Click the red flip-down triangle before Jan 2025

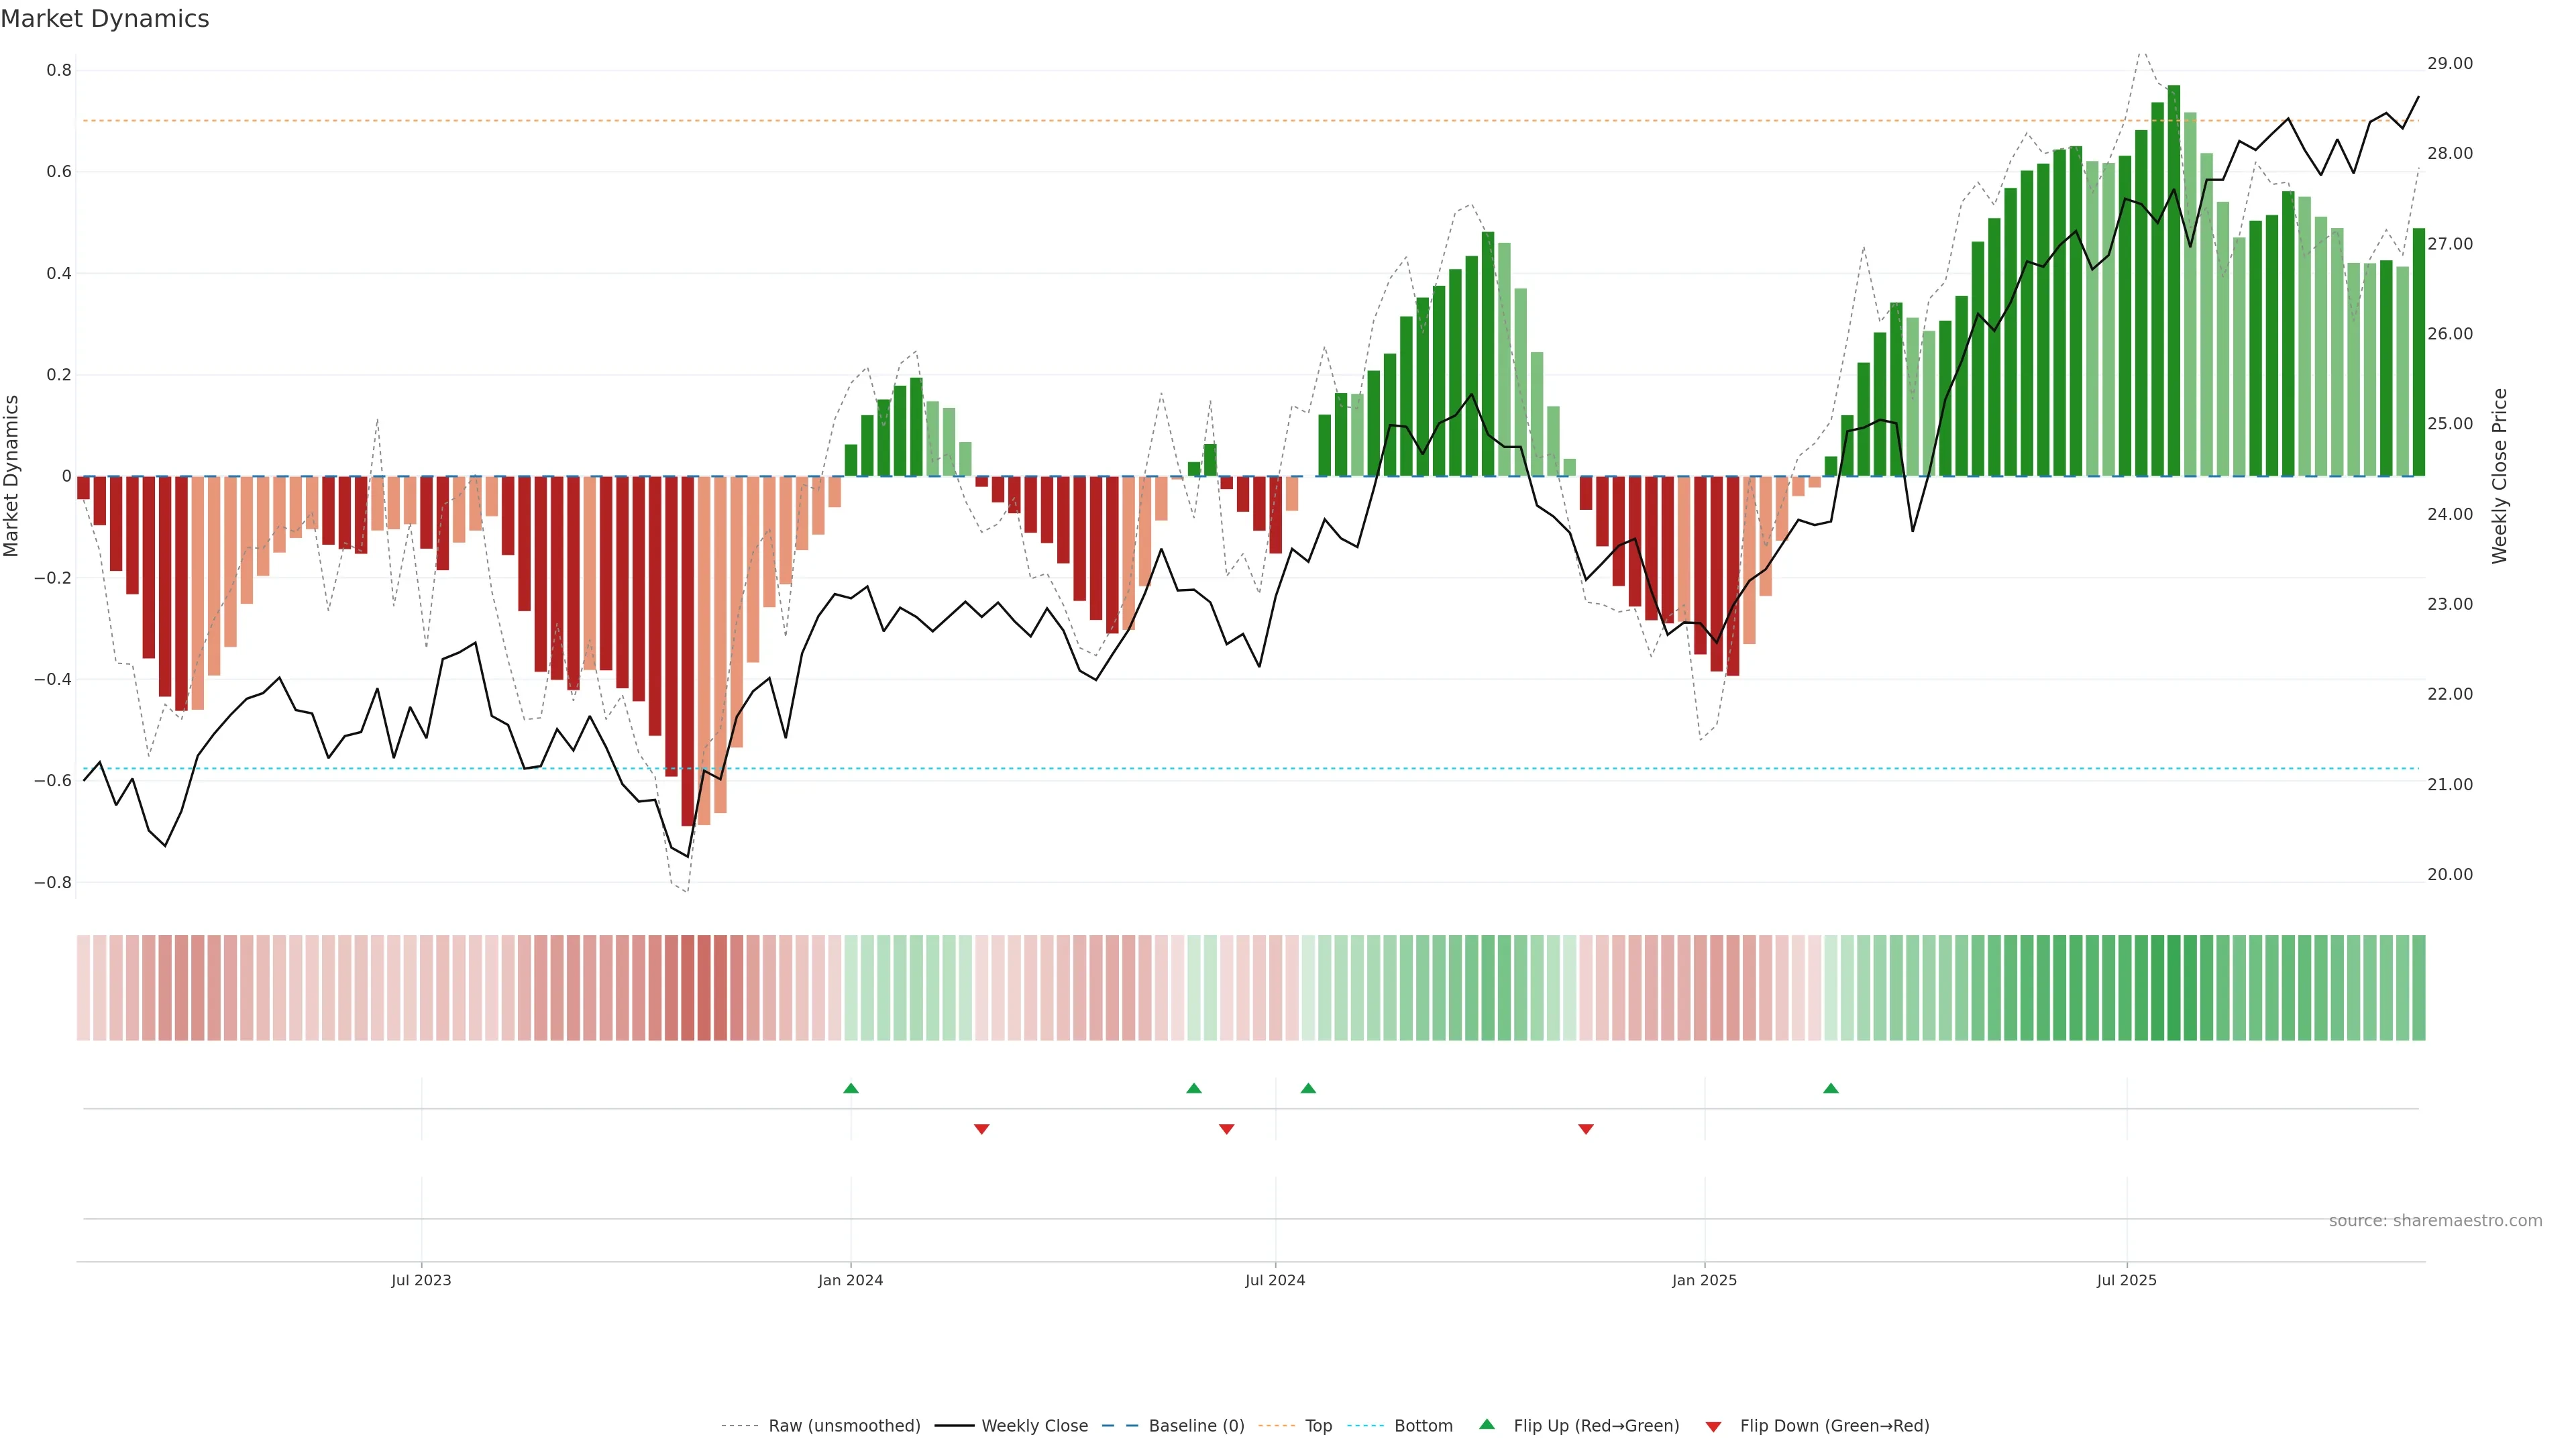[x=1585, y=1129]
